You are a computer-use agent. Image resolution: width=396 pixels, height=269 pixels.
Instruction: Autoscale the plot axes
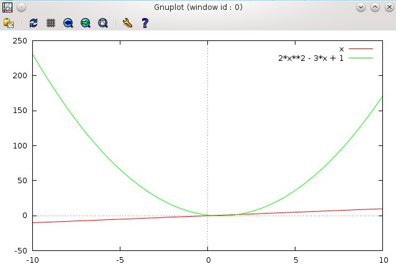tap(103, 23)
